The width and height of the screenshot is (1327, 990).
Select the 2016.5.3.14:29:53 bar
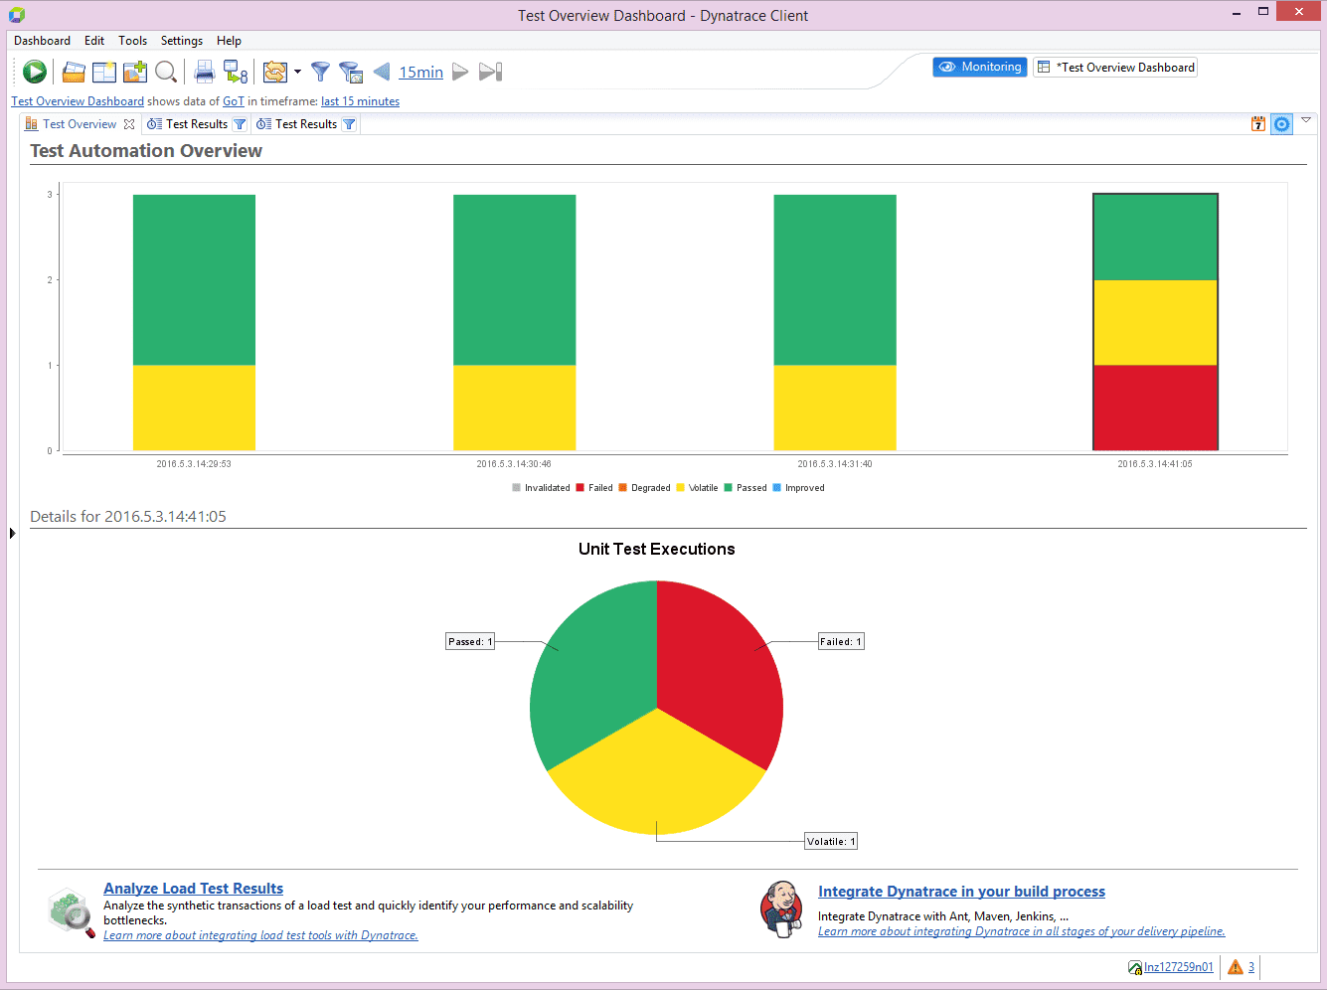194,322
